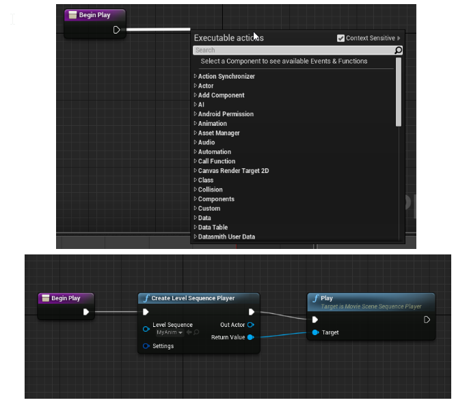
Task: Expand the Action Synchronizer category
Action: click(x=196, y=77)
